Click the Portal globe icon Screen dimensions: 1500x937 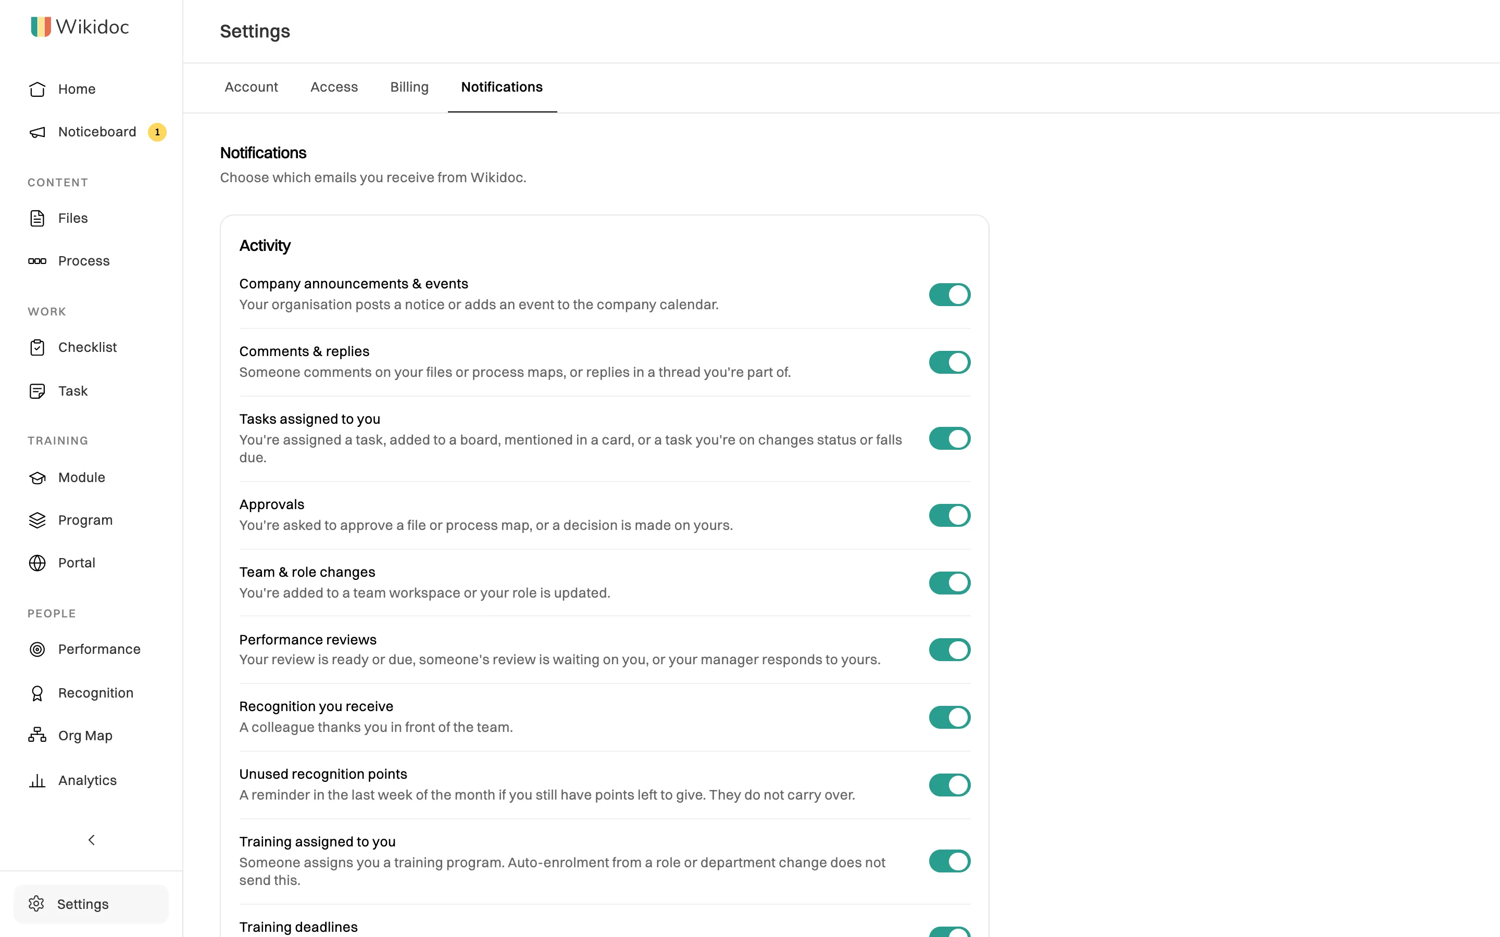pyautogui.click(x=37, y=563)
